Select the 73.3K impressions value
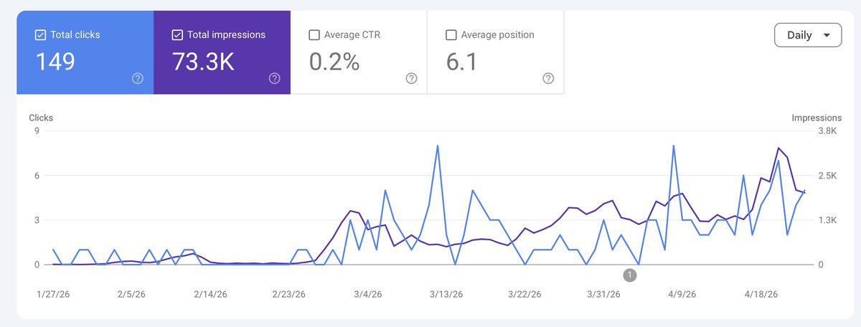This screenshot has height=327, width=861. (203, 62)
